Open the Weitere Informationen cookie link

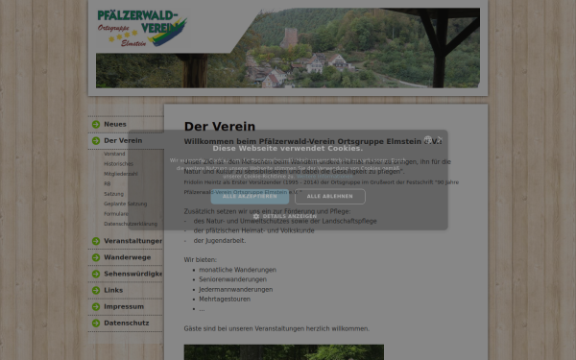coord(324,177)
